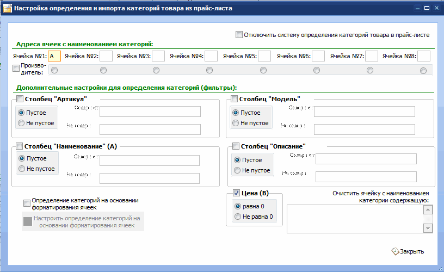Click the Закрыть button icon
This screenshot has width=444, height=272.
pyautogui.click(x=395, y=251)
